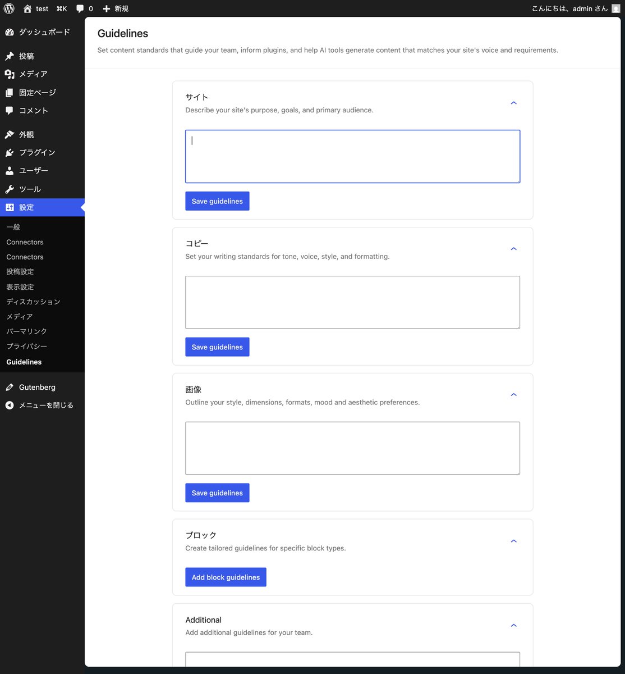This screenshot has width=625, height=674.
Task: Open メディア settings submenu item
Action: [20, 317]
